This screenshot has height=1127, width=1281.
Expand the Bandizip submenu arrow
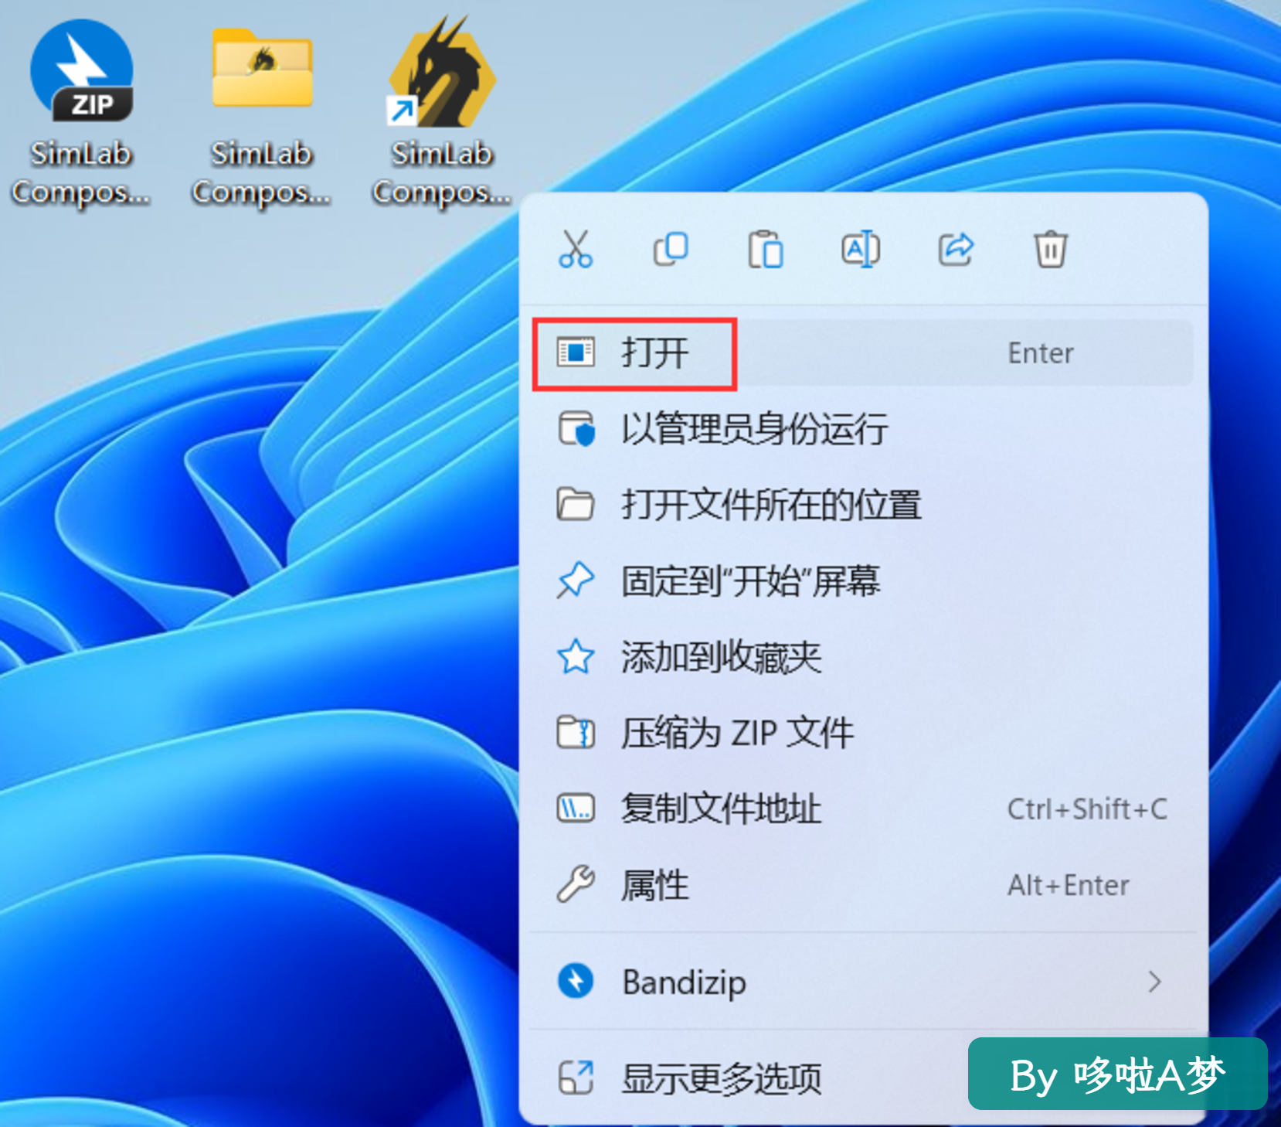click(1155, 982)
